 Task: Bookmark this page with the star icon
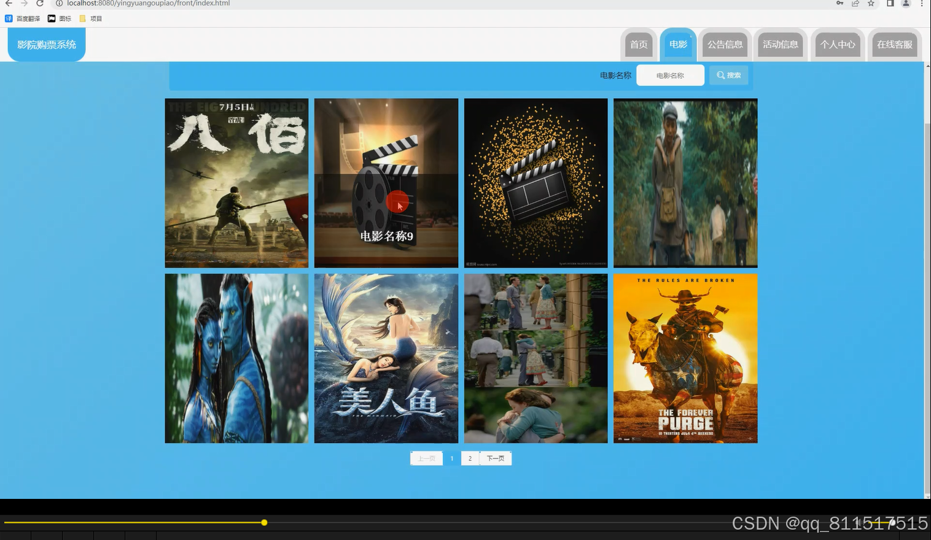(x=871, y=3)
